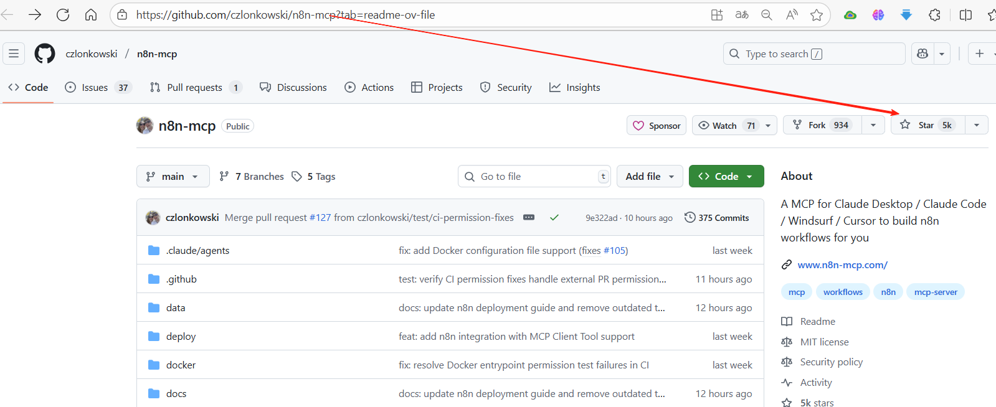Click the purple brain extension icon
The width and height of the screenshot is (996, 407).
coord(878,15)
